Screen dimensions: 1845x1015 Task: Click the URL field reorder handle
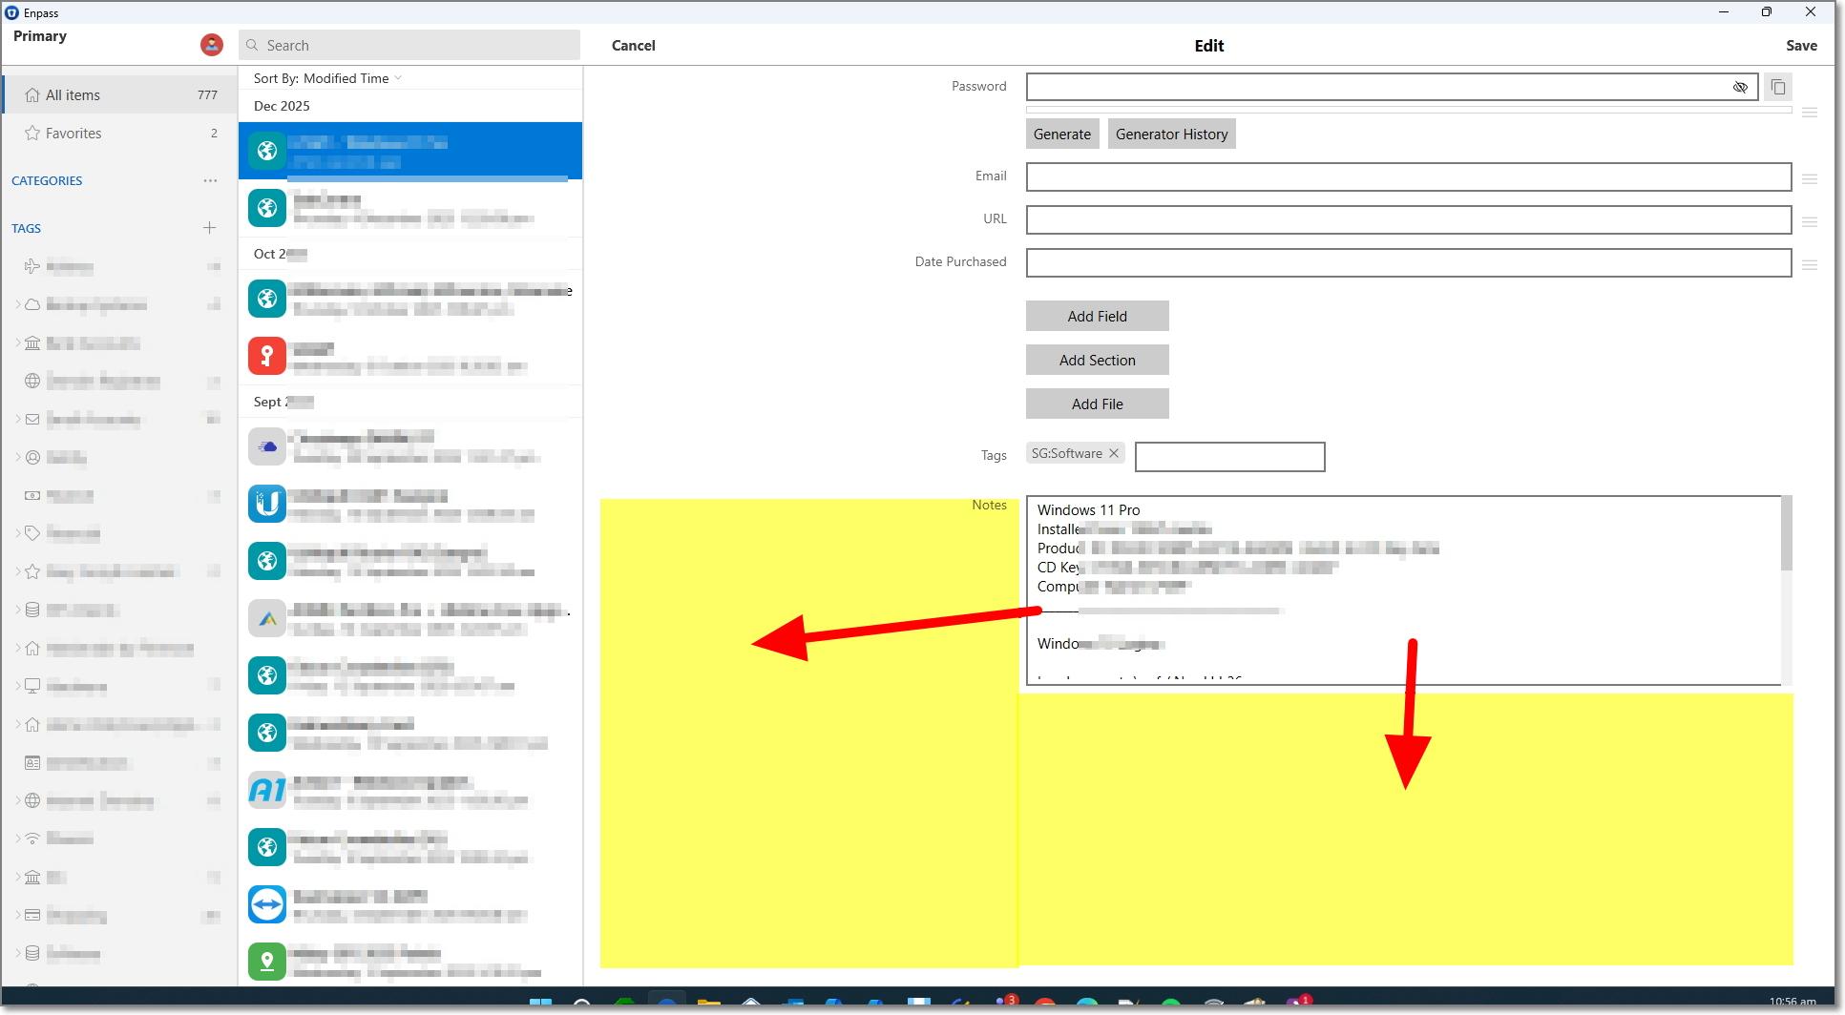pos(1809,221)
